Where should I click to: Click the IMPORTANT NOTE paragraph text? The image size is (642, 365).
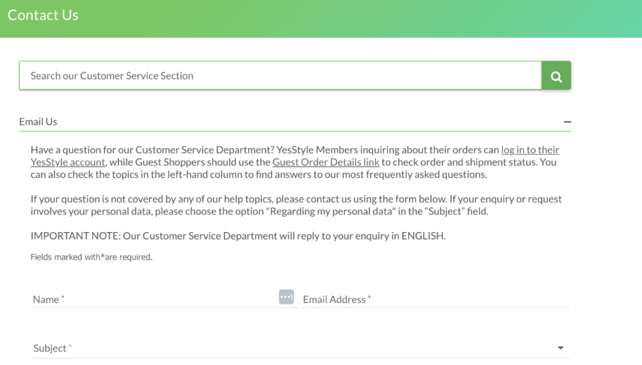[x=238, y=236]
